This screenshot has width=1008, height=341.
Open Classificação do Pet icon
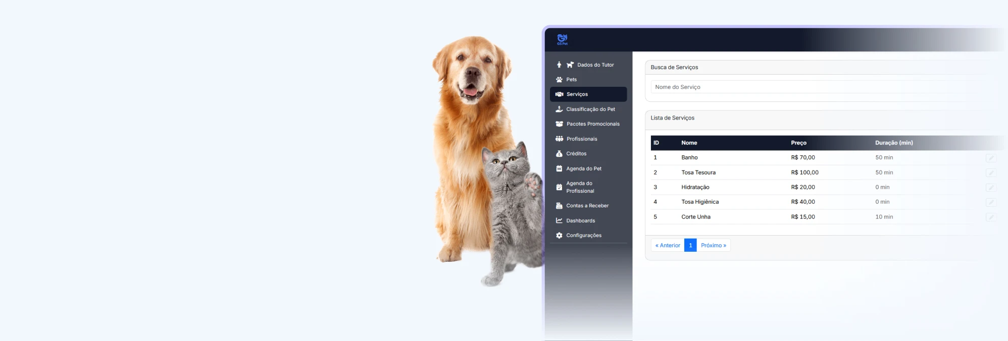point(559,109)
